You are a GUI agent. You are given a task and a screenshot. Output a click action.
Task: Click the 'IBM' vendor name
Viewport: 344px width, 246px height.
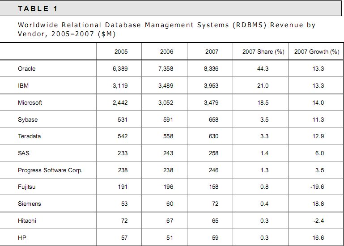(x=23, y=85)
